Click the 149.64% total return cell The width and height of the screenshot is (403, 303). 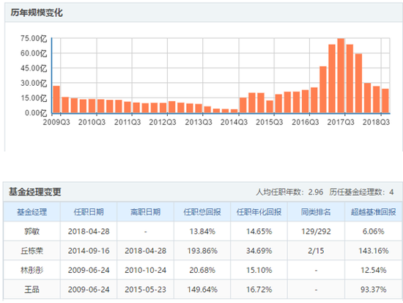[202, 289]
